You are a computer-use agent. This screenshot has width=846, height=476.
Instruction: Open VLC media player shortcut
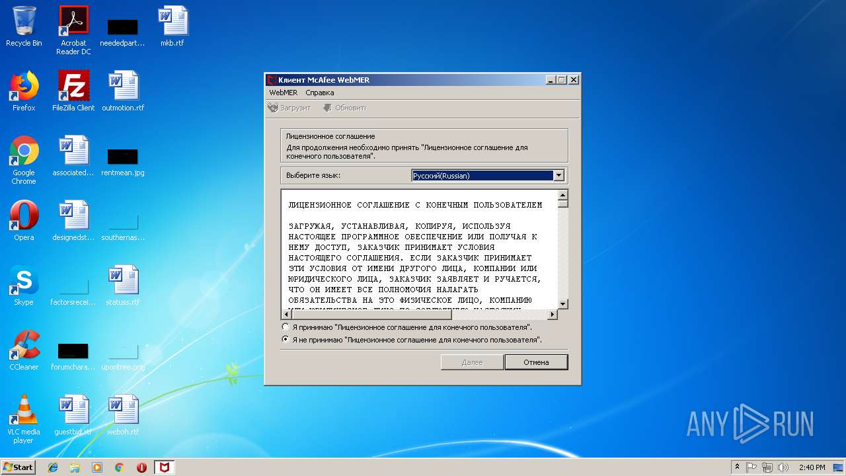click(24, 419)
